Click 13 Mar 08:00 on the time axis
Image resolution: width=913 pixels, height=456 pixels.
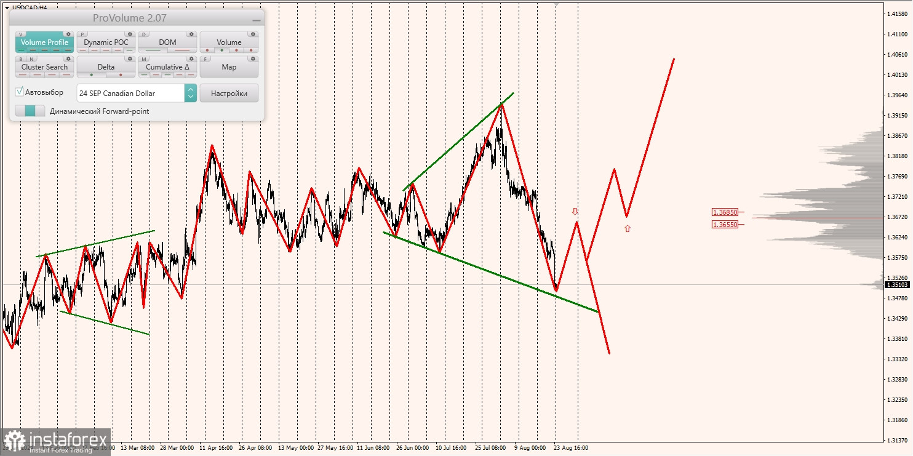tap(138, 448)
